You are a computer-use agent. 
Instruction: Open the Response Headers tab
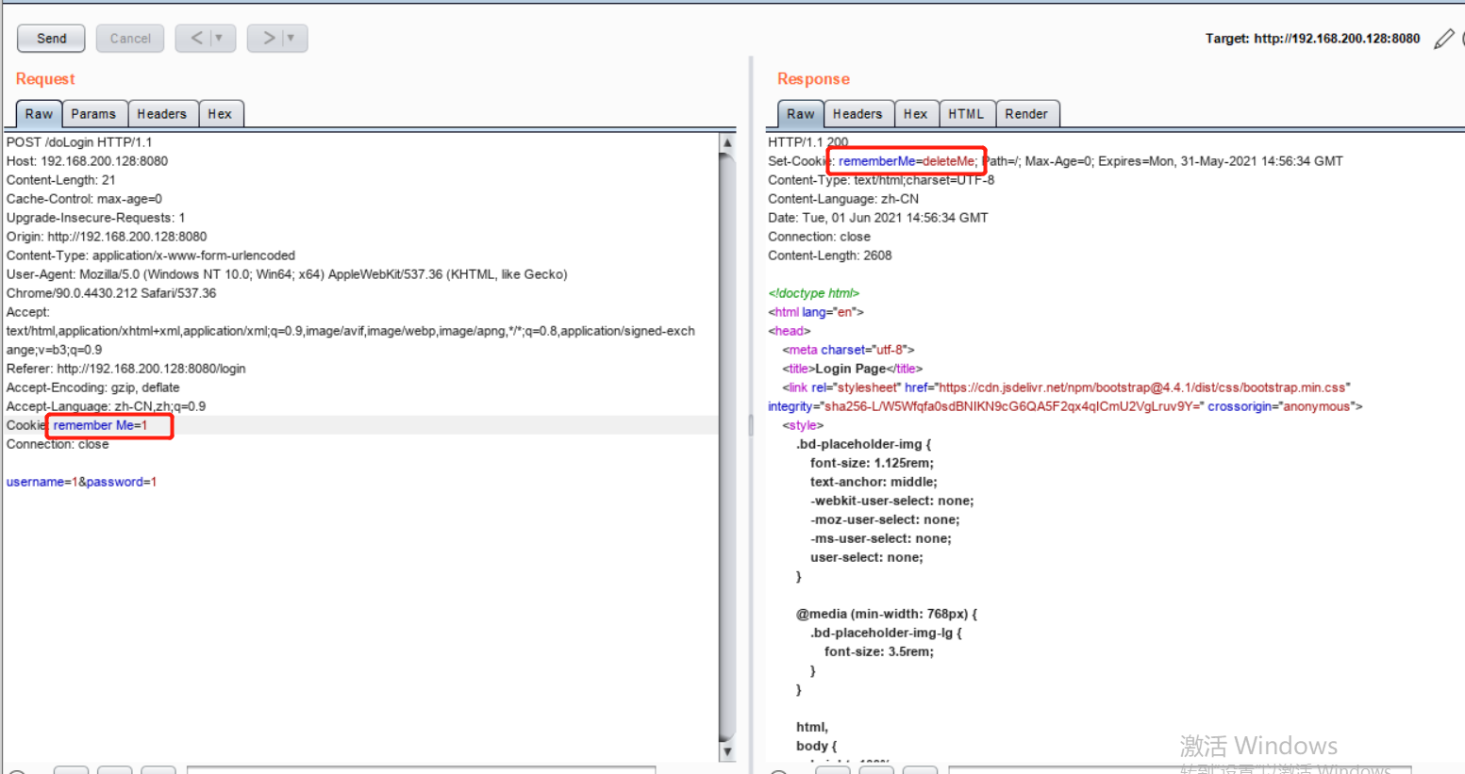tap(857, 114)
